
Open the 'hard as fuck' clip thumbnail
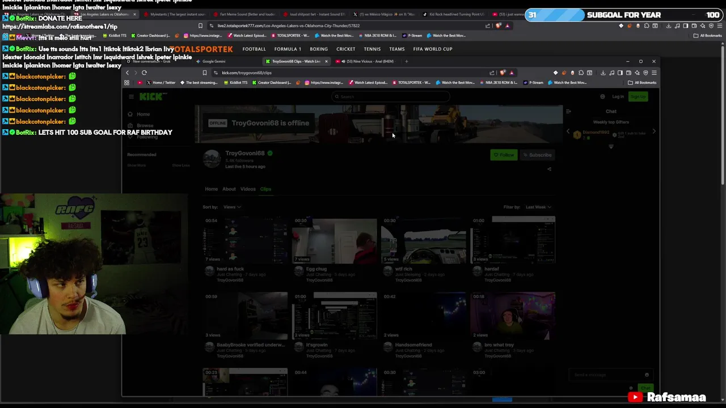tap(246, 240)
